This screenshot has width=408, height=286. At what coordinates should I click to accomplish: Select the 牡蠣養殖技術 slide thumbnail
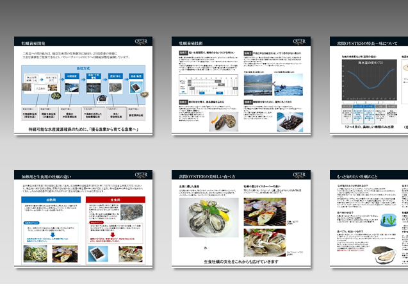point(241,85)
